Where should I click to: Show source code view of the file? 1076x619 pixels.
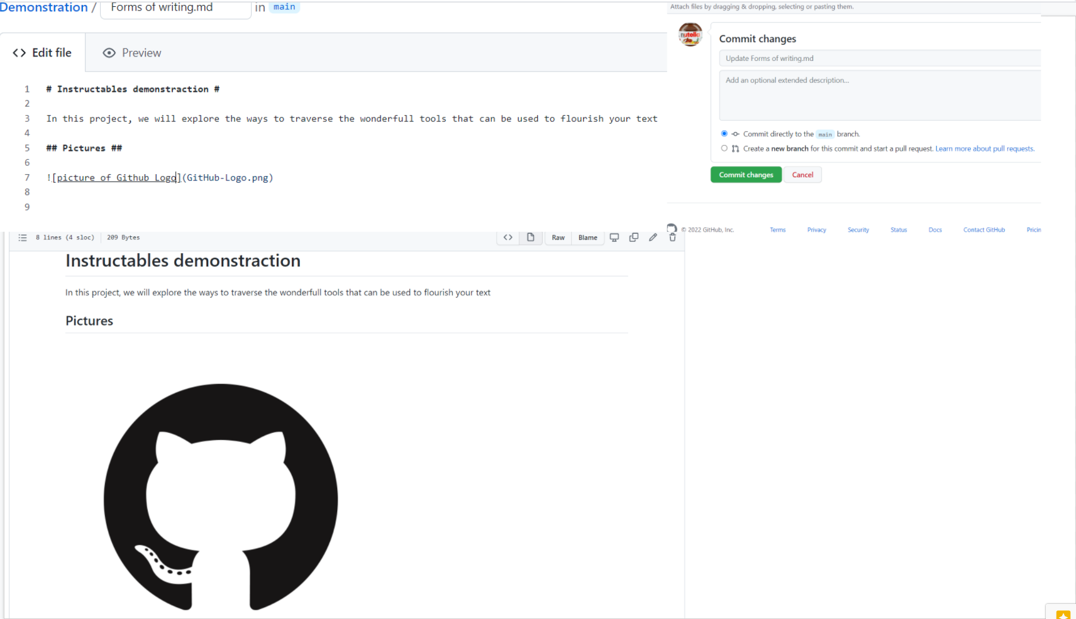(x=508, y=238)
